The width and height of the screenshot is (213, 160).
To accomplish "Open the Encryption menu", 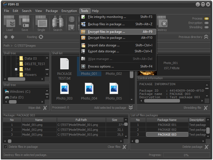I will pyautogui.click(x=69, y=11).
